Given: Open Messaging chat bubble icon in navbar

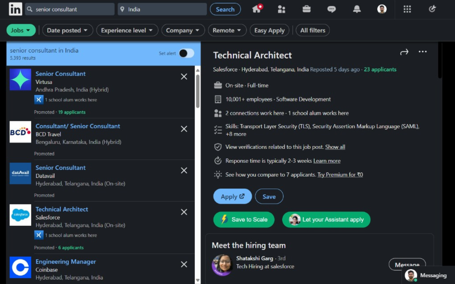Looking at the screenshot, I should [331, 9].
